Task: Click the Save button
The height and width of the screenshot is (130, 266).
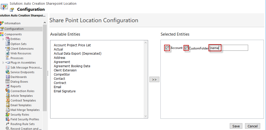Action: tap(236, 126)
